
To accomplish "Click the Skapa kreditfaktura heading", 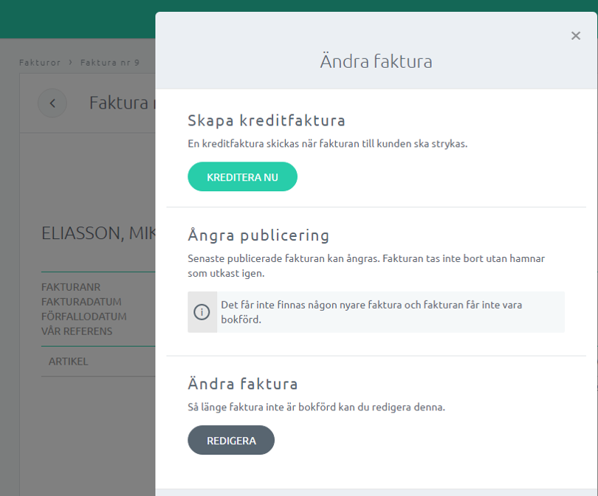I will 267,120.
